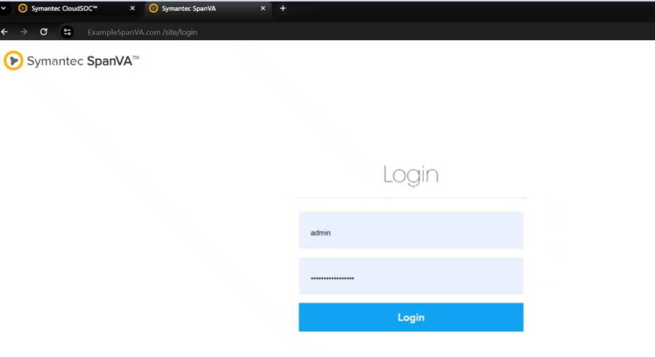Screen dimensions: 655x357
Task: Click the Symantec SpanVA header text
Action: click(83, 61)
